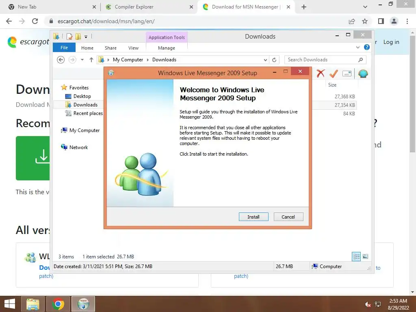Click Chrome back navigation arrow
The image size is (416, 312).
[x=9, y=21]
